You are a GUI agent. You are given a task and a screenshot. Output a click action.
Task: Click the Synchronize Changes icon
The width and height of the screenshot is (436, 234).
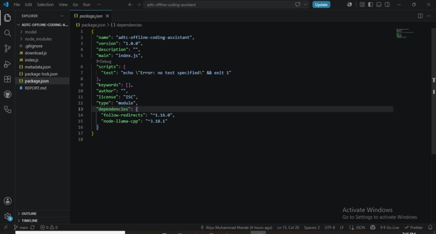click(32, 228)
